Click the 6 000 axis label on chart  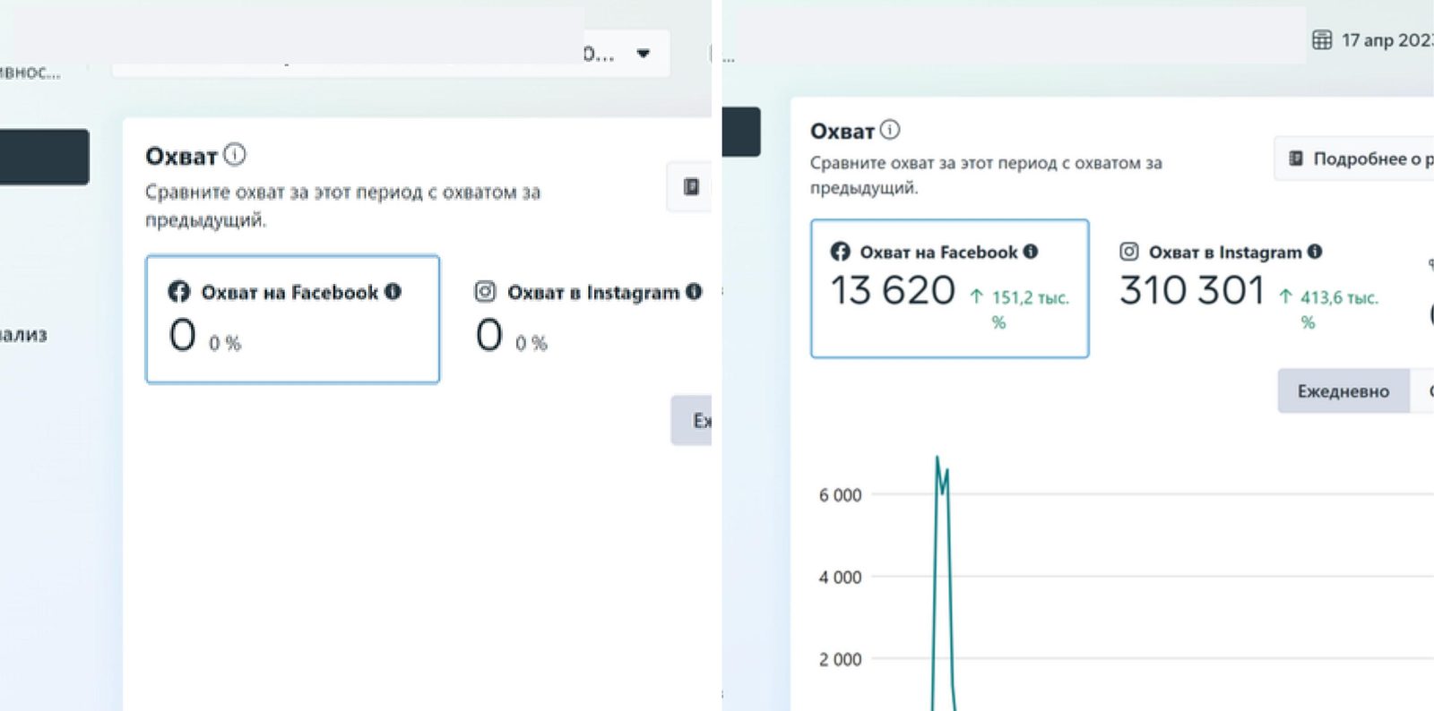[840, 495]
